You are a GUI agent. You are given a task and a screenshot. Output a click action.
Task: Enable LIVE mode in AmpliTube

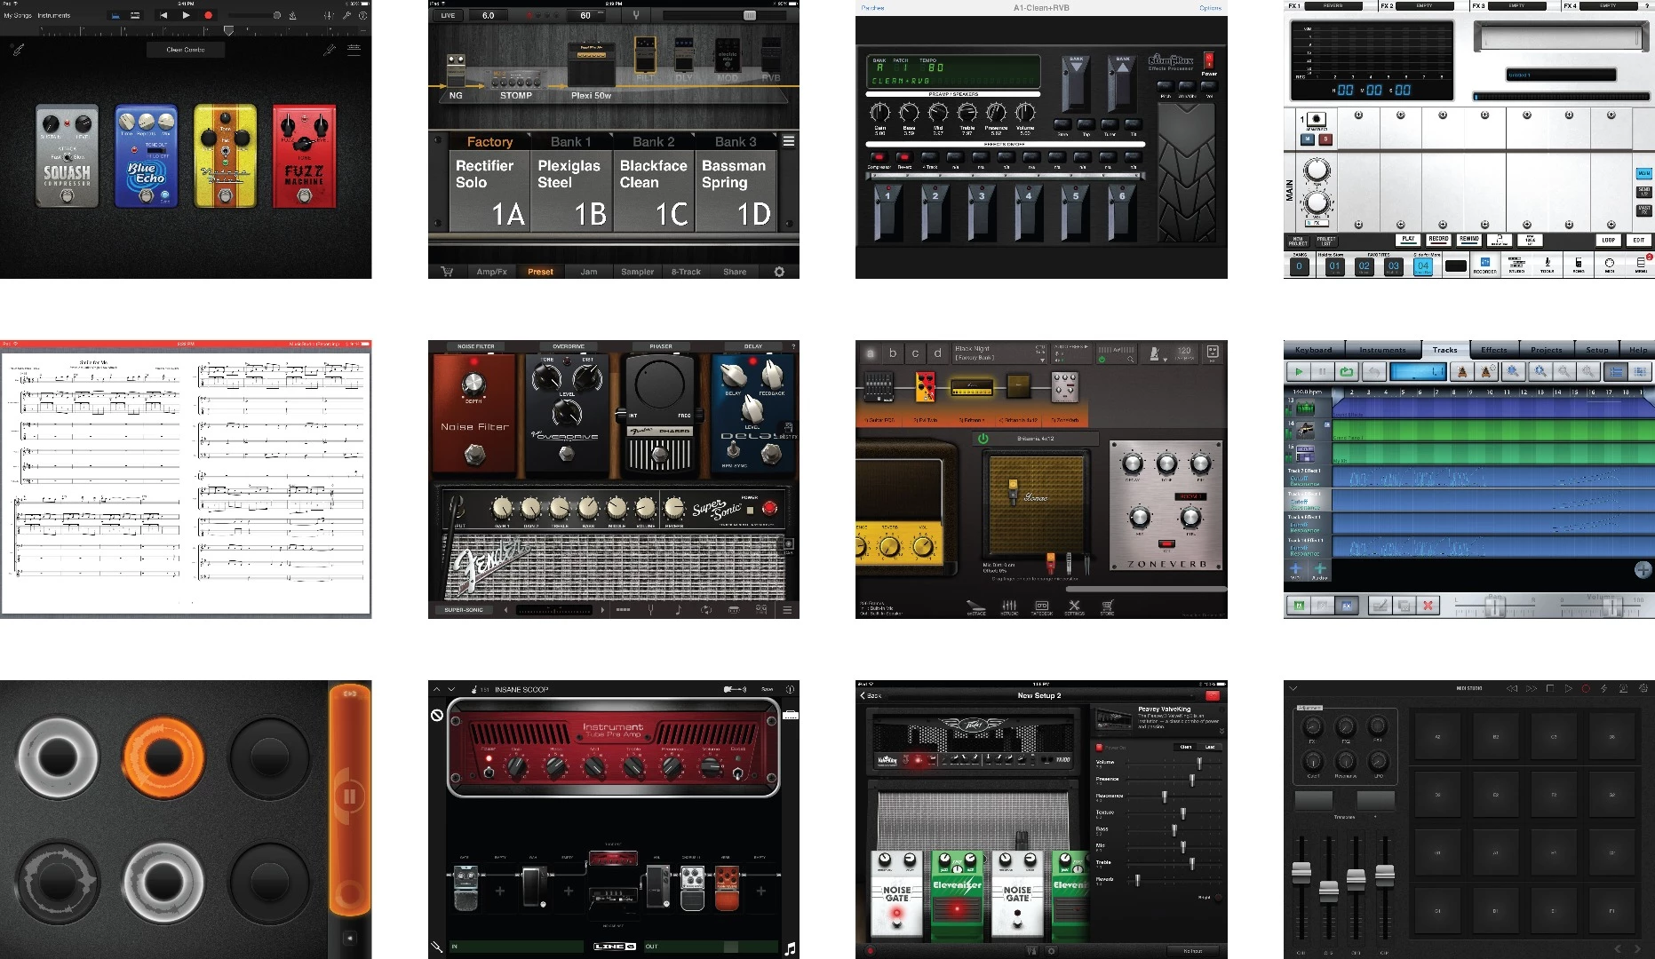tap(448, 15)
